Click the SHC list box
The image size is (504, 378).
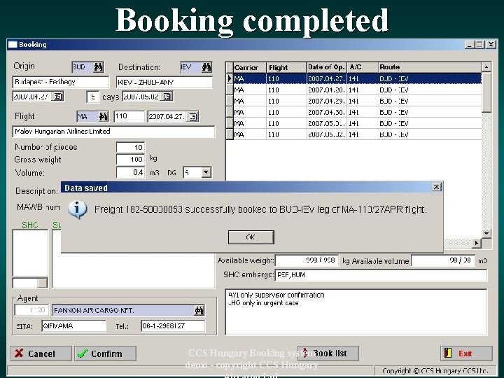click(30, 253)
